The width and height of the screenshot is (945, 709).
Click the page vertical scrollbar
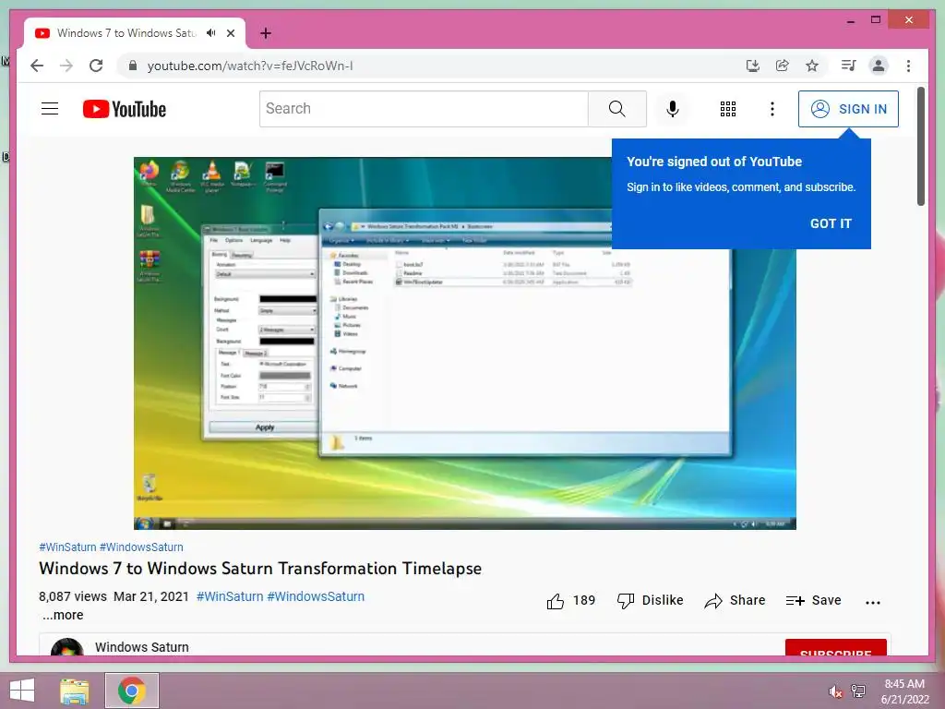(921, 146)
